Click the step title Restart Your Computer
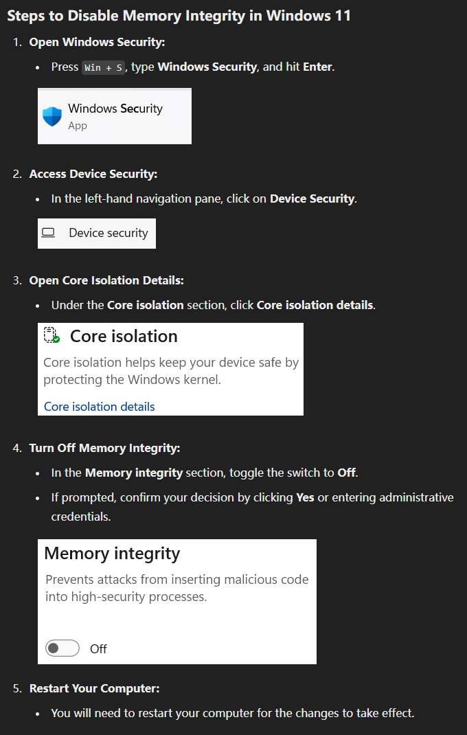 click(94, 688)
